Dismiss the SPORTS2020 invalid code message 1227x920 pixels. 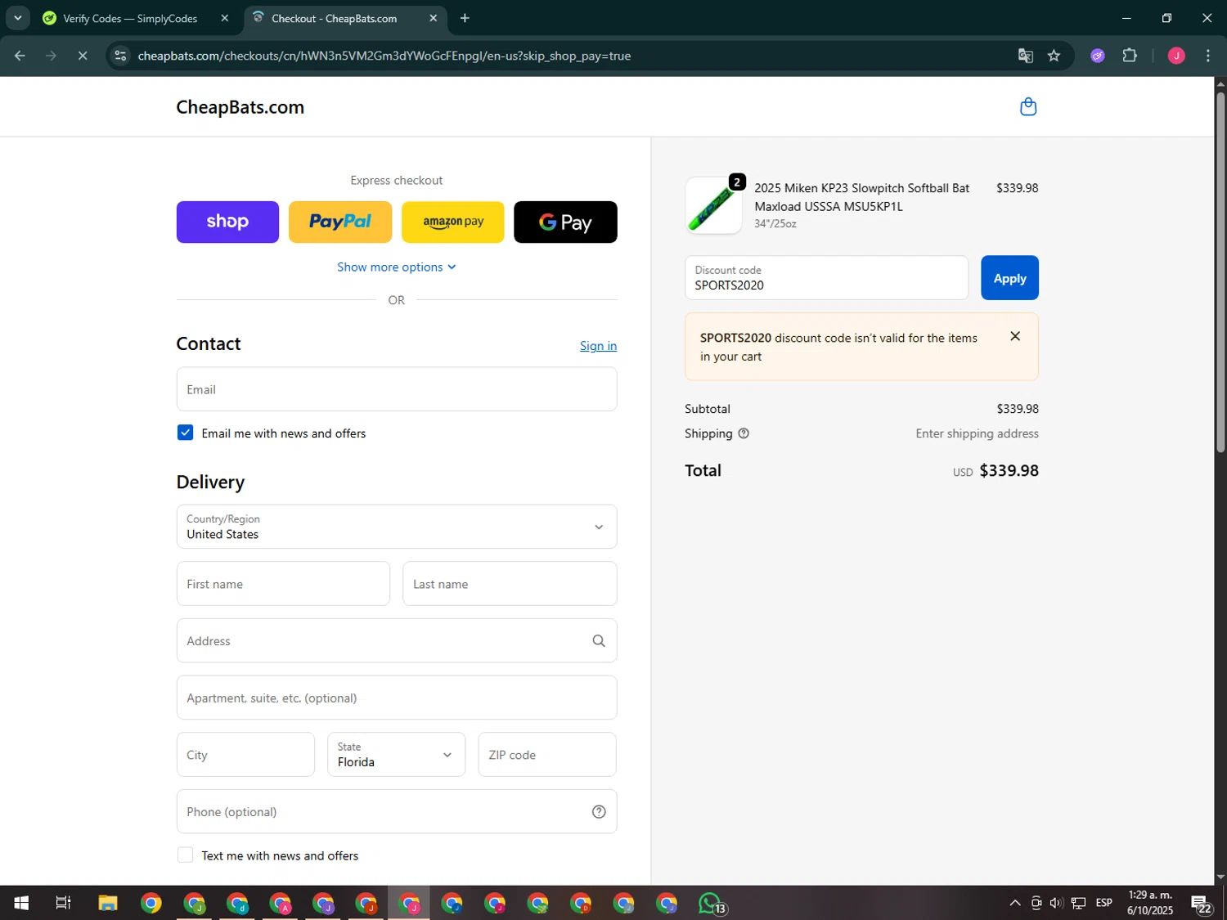point(1015,336)
